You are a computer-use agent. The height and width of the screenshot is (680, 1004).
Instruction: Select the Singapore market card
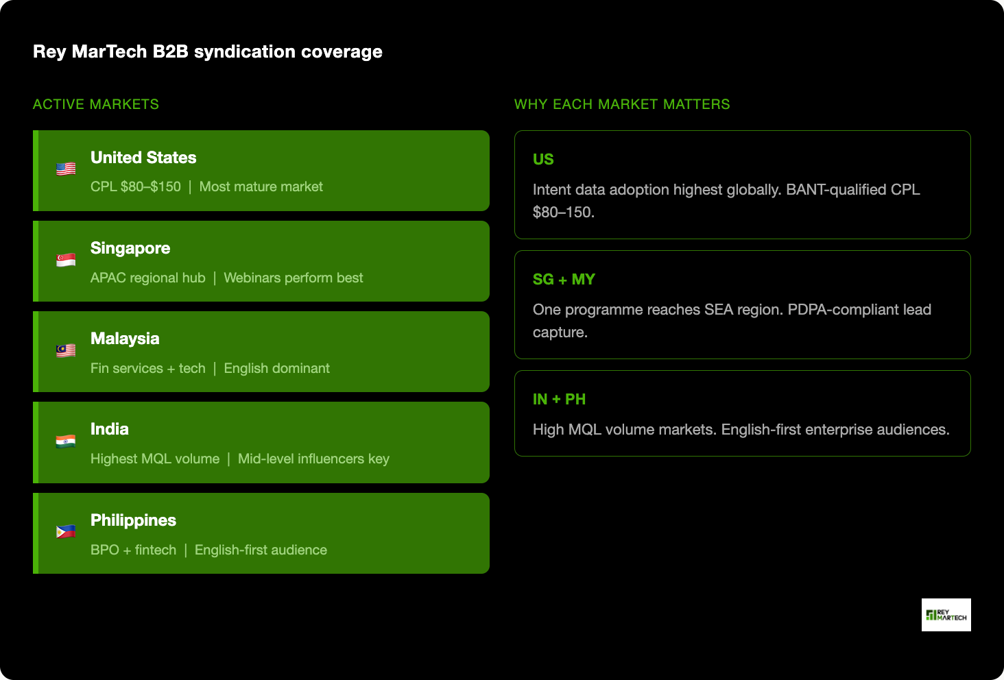[261, 261]
